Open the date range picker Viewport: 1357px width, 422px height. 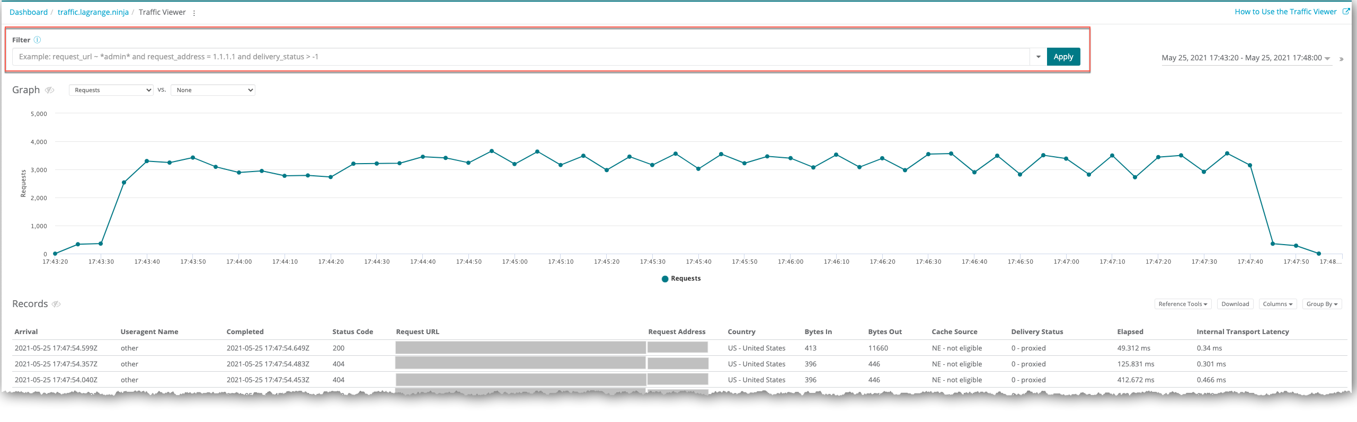[1245, 58]
